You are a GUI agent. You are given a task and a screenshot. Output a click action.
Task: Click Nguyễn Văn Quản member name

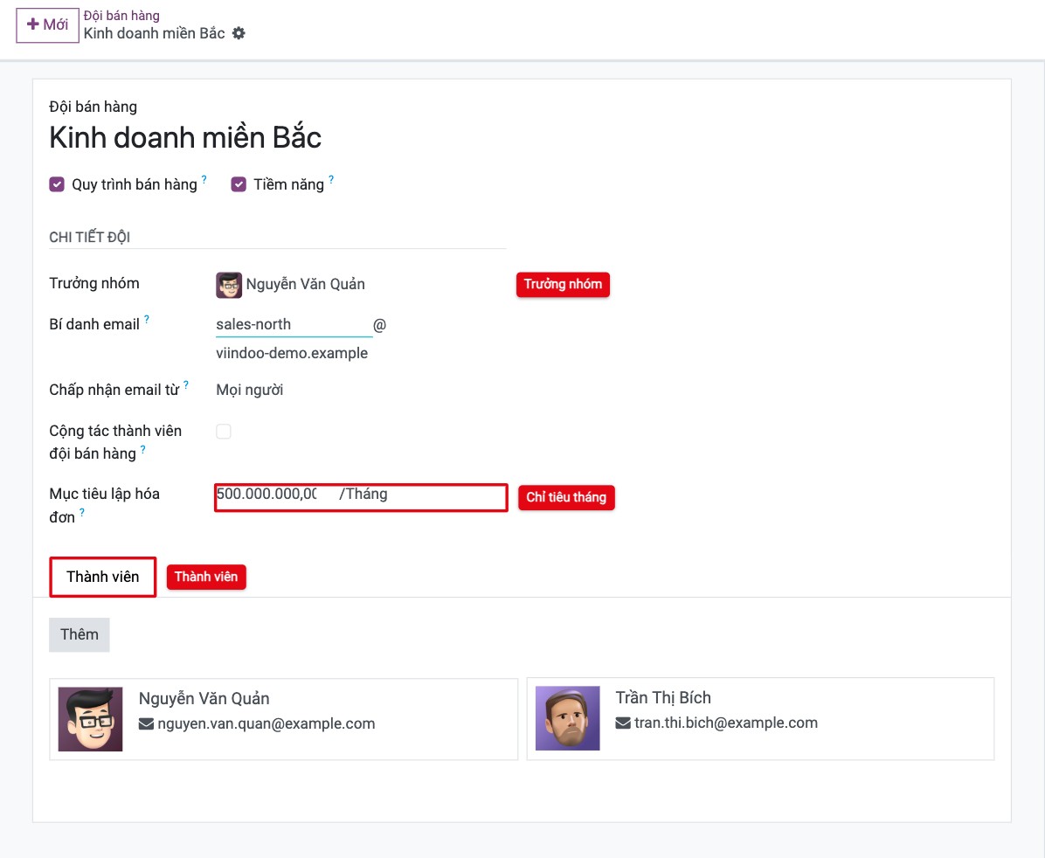[204, 699]
